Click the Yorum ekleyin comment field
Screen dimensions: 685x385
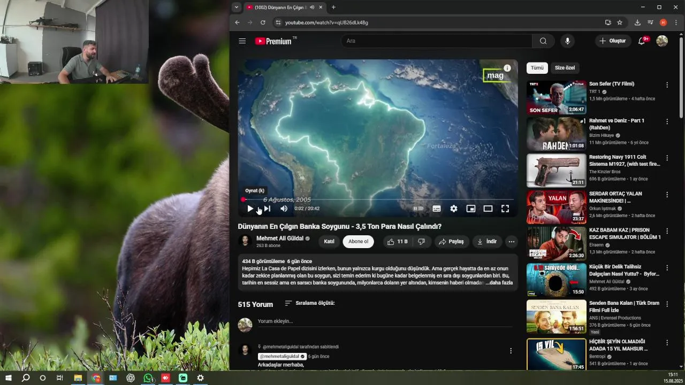tap(385, 321)
